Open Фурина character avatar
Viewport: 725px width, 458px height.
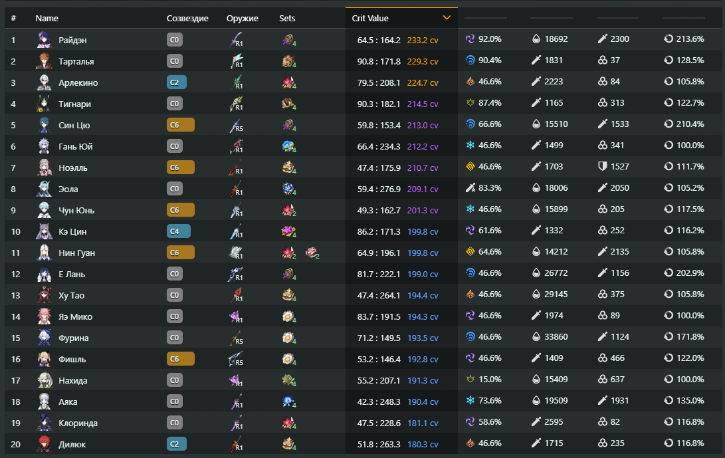pos(45,338)
